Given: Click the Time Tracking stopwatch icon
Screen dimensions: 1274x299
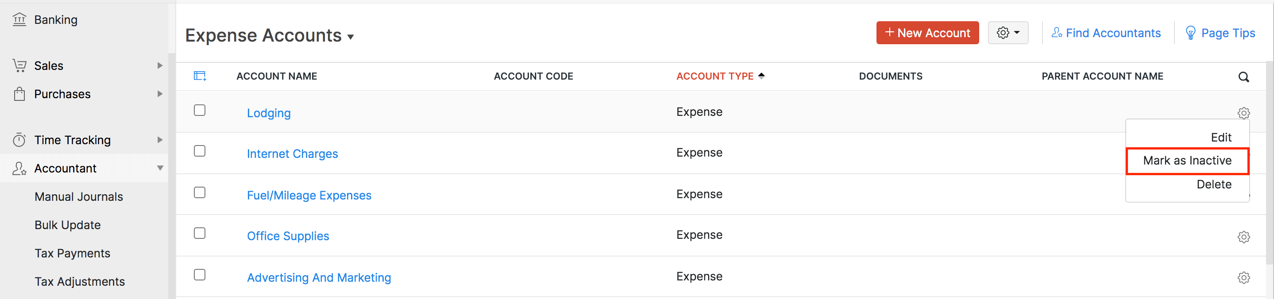Looking at the screenshot, I should click(x=19, y=140).
